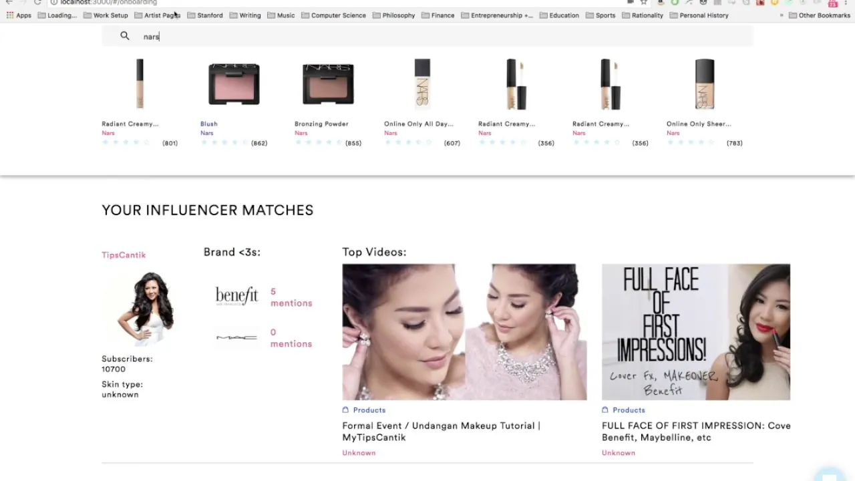Open the Writing bookmark folder
The height and width of the screenshot is (481, 855).
pyautogui.click(x=245, y=15)
